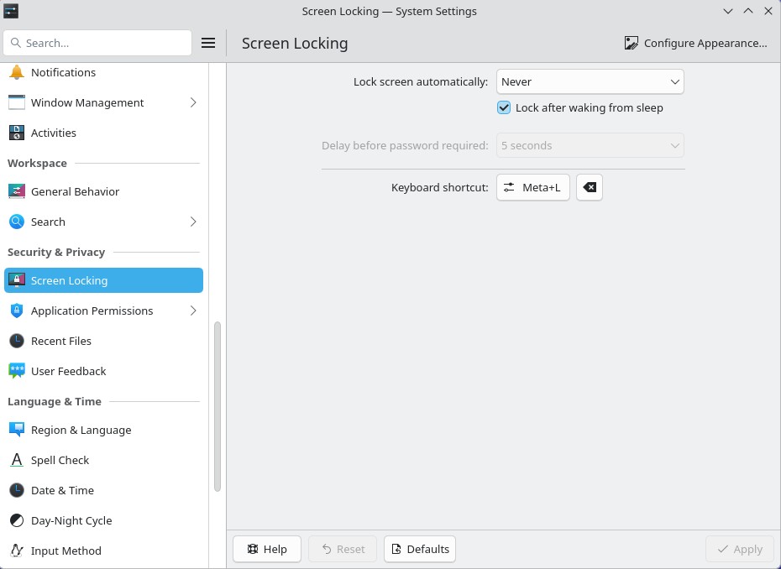781x569 pixels.
Task: Click the Activities icon in sidebar
Action: point(16,133)
